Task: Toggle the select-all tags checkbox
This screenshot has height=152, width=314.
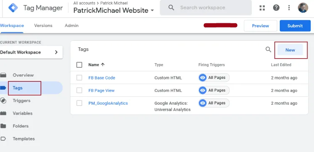Action: [79, 65]
